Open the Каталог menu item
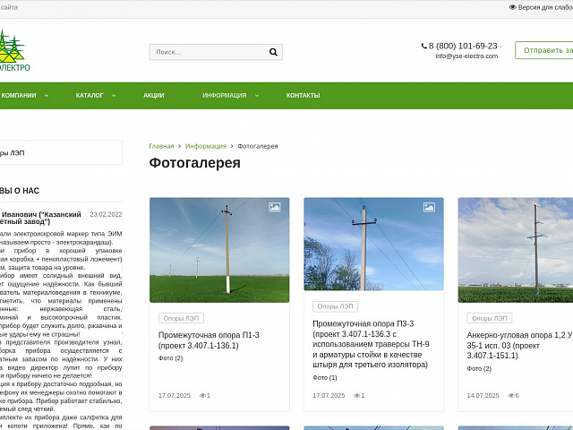The image size is (573, 430). click(x=90, y=96)
